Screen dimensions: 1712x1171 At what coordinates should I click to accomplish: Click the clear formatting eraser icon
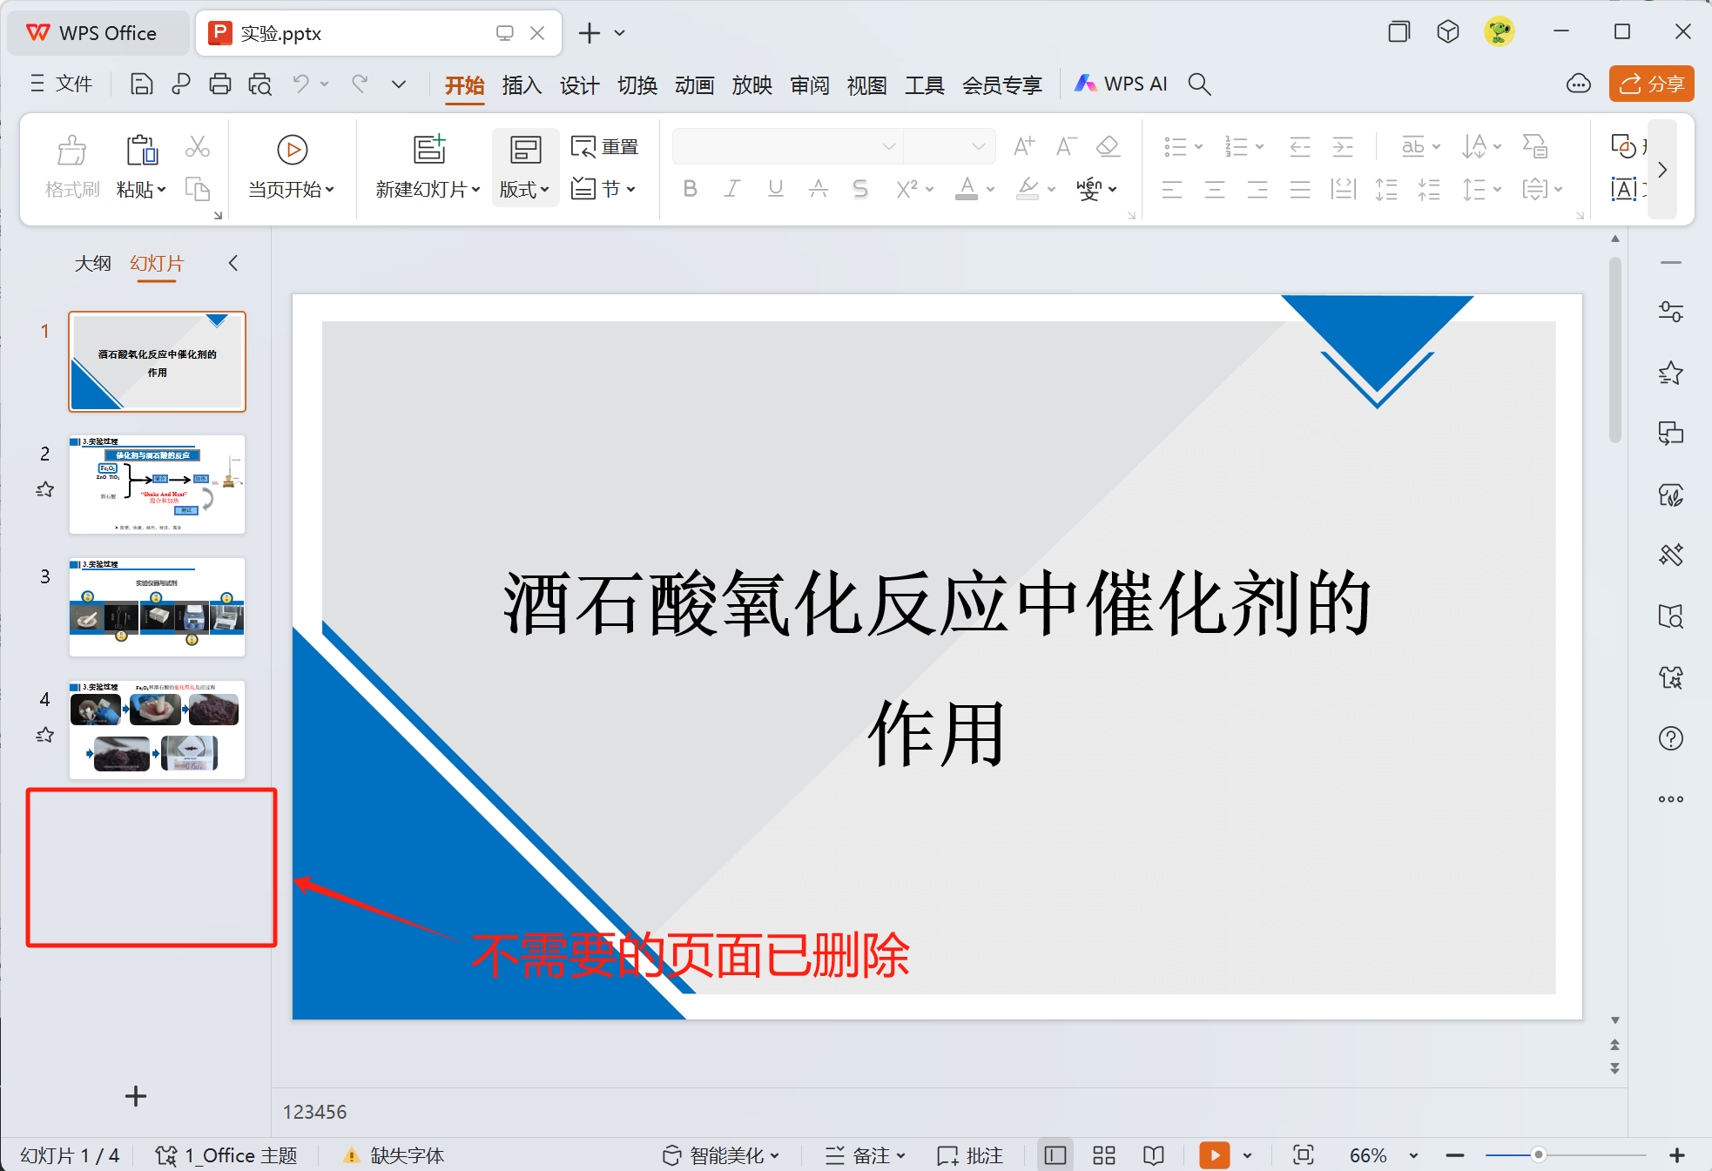point(1108,146)
